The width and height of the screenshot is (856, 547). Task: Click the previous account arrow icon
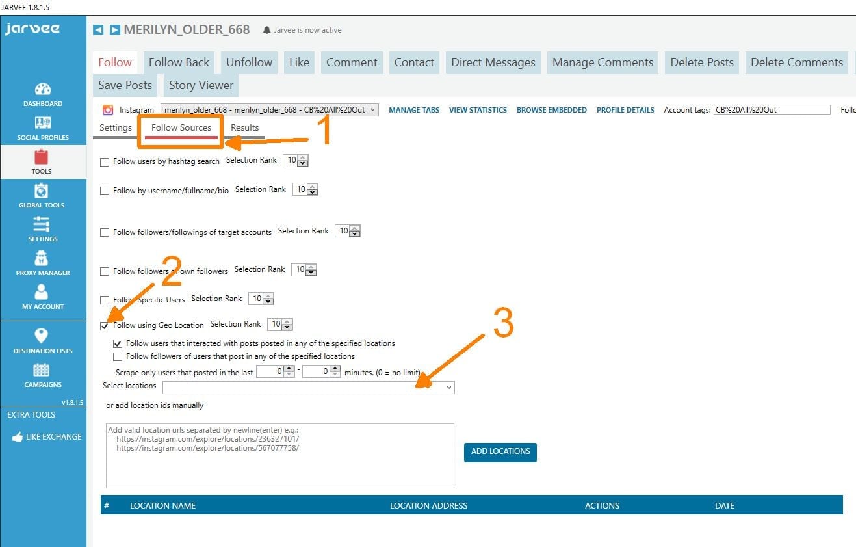98,30
